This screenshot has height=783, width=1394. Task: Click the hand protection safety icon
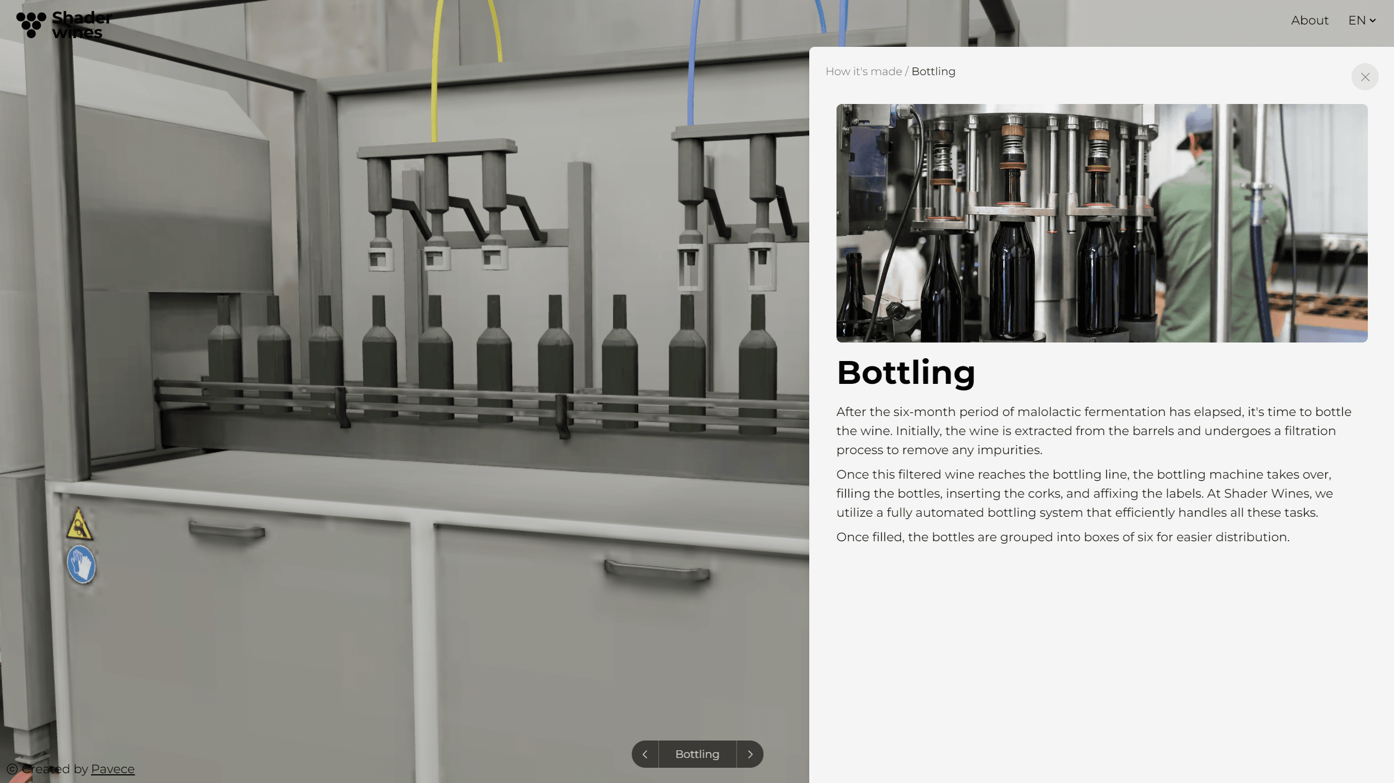pos(81,565)
